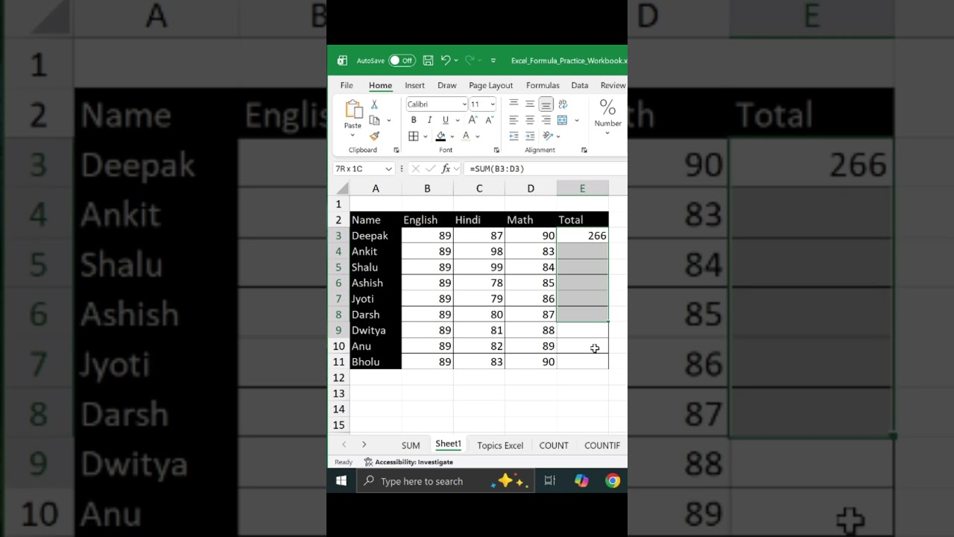This screenshot has width=954, height=537.
Task: Open the Undo history dropdown arrow
Action: coord(455,60)
